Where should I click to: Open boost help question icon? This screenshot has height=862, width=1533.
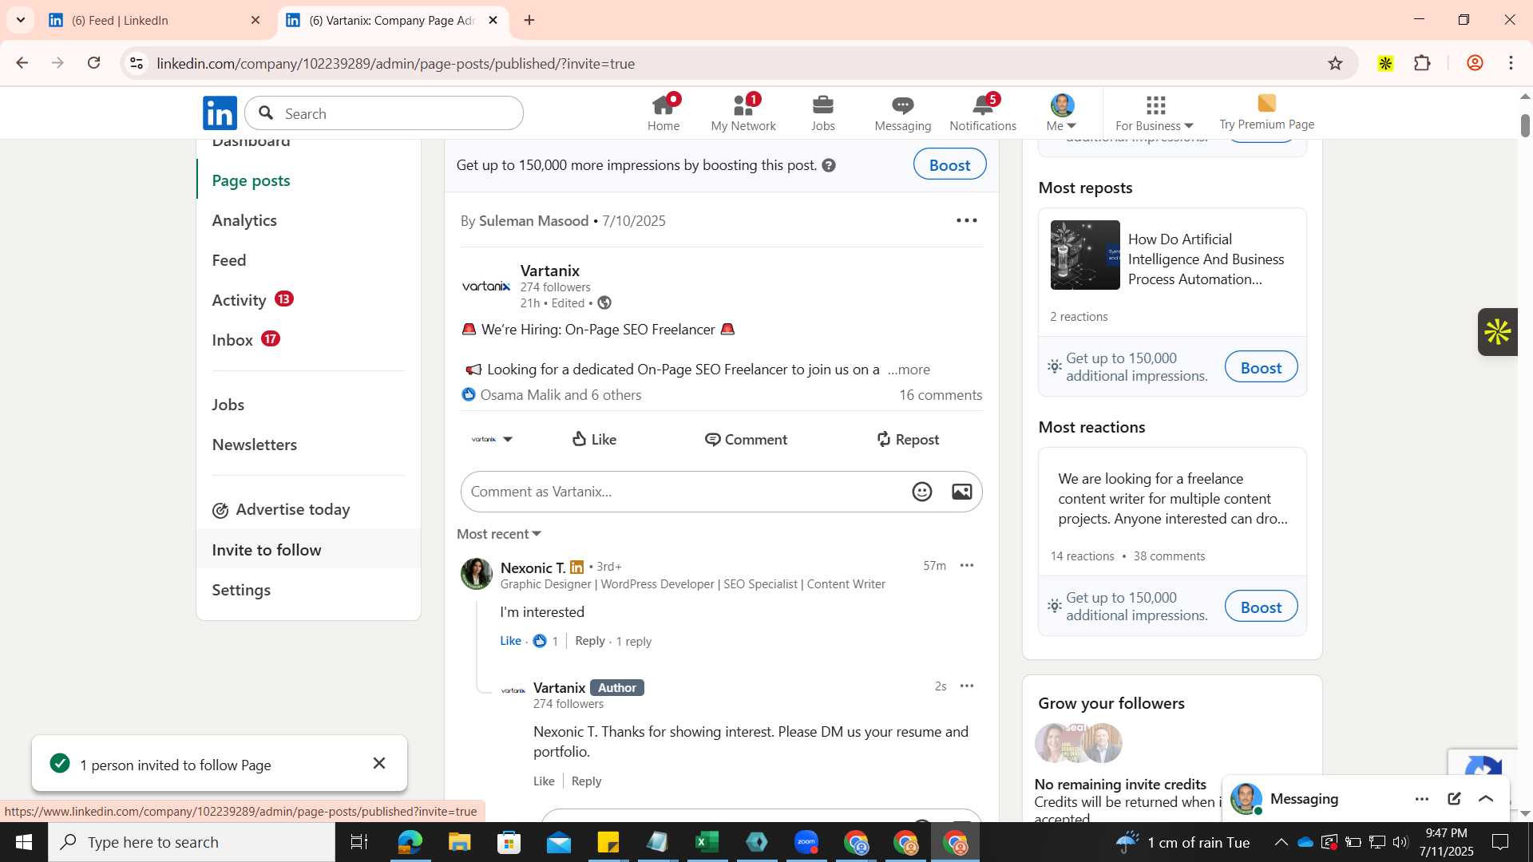pos(829,165)
